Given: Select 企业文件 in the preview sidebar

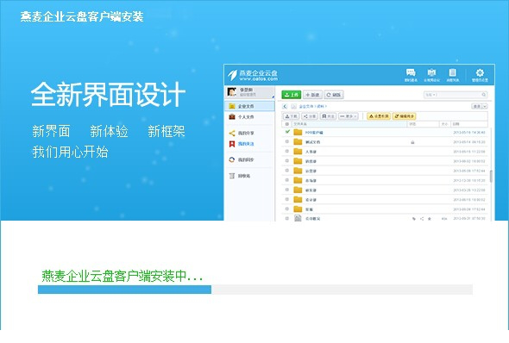Looking at the screenshot, I should click(249, 106).
